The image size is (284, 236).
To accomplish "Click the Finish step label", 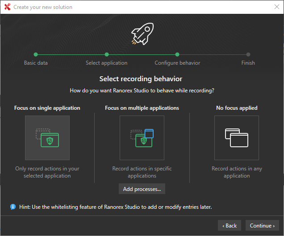I will click(248, 63).
